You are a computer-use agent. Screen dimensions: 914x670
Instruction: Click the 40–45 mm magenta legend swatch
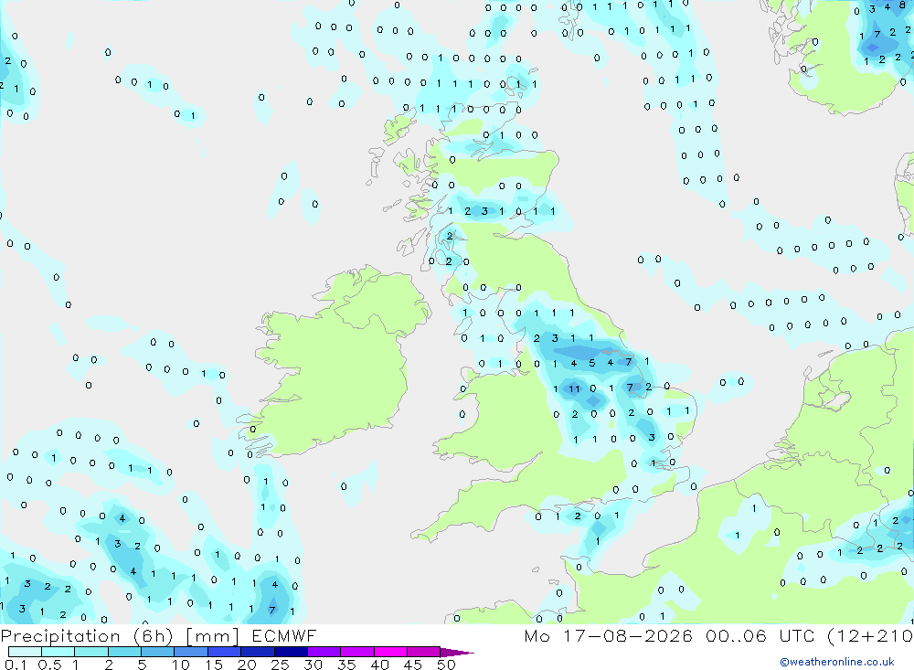coord(390,652)
